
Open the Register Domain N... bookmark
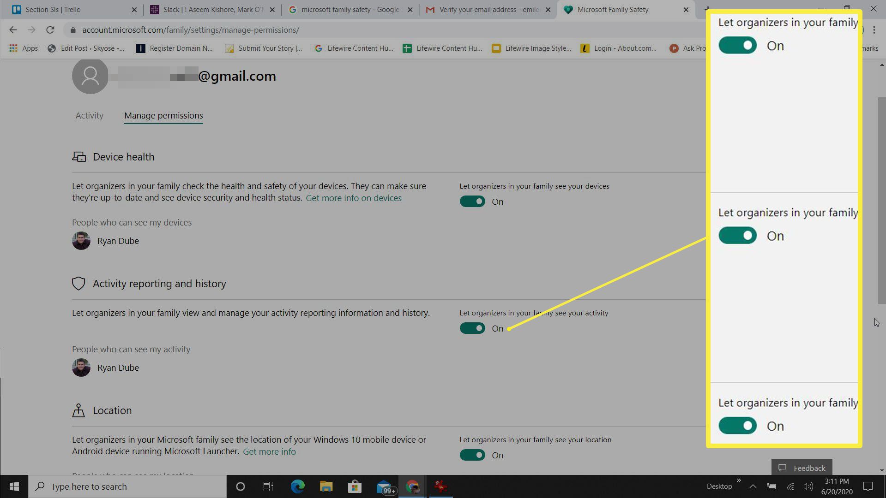tap(175, 48)
